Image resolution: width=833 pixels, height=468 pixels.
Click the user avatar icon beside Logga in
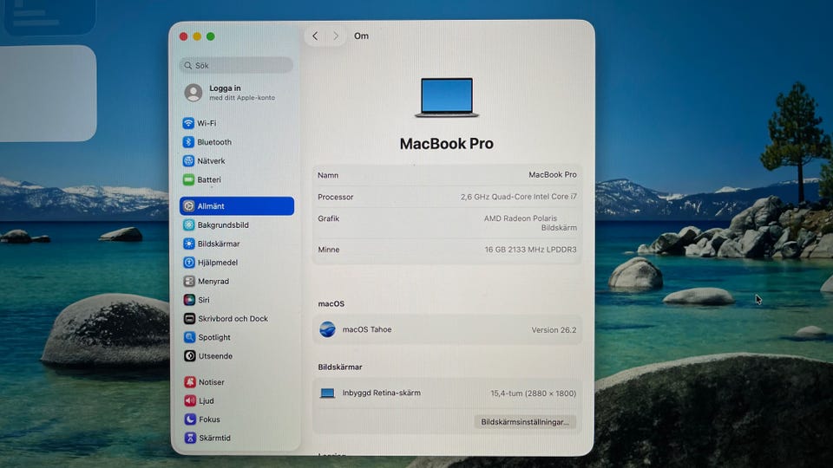(x=193, y=93)
